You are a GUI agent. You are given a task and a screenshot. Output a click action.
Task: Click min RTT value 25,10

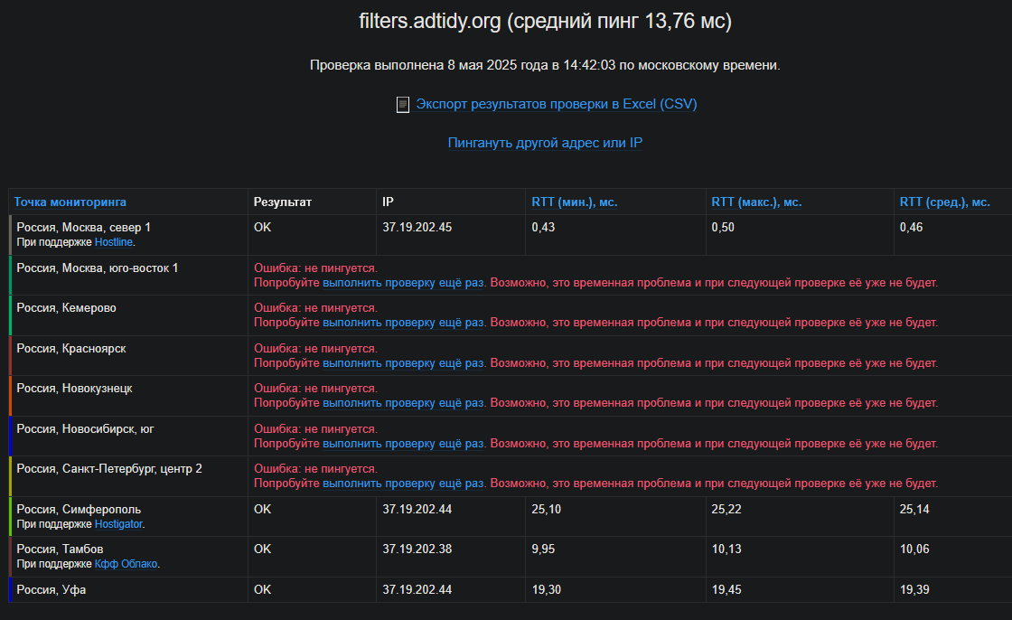(547, 510)
